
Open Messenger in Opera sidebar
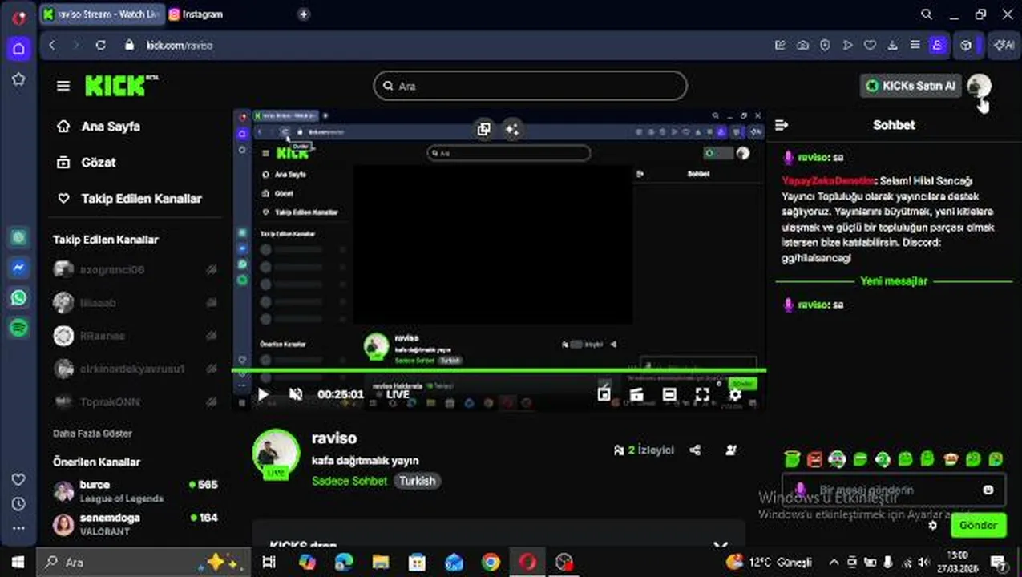pos(18,268)
